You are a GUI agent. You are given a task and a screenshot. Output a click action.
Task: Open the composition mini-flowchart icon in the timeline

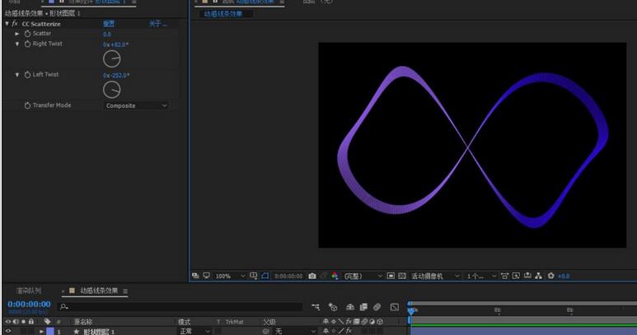[x=316, y=307]
